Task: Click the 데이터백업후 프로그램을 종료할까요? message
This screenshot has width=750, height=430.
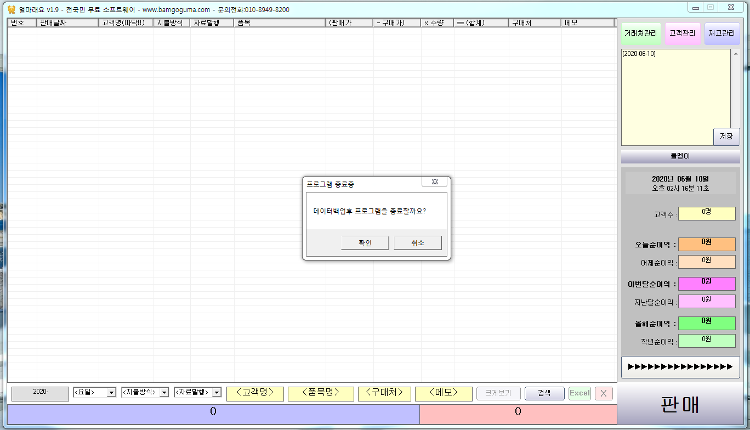Action: pyautogui.click(x=370, y=211)
